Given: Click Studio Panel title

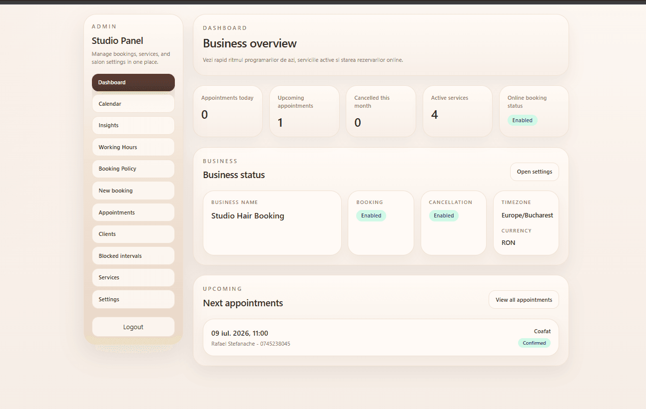Looking at the screenshot, I should pos(117,41).
